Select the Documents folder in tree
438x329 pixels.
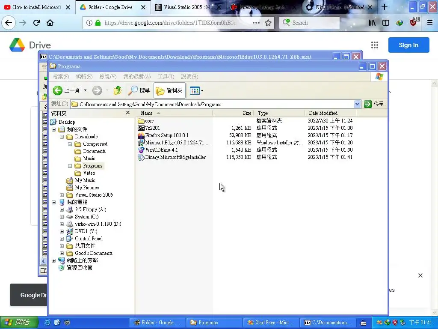(x=95, y=151)
